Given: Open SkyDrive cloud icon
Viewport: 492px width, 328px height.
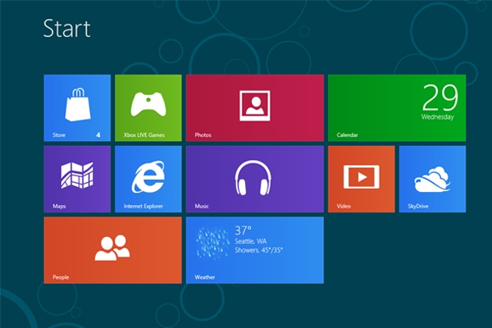Looking at the screenshot, I should 432,180.
